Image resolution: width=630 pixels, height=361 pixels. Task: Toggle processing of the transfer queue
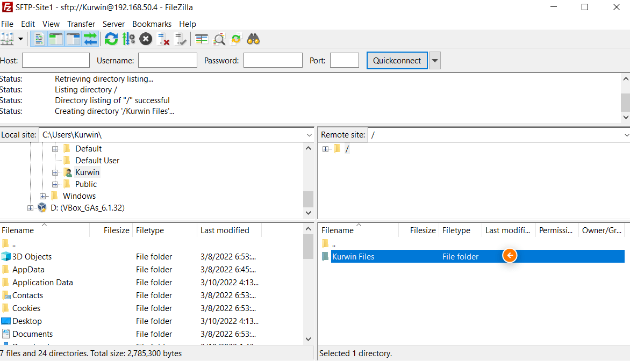tap(128, 39)
